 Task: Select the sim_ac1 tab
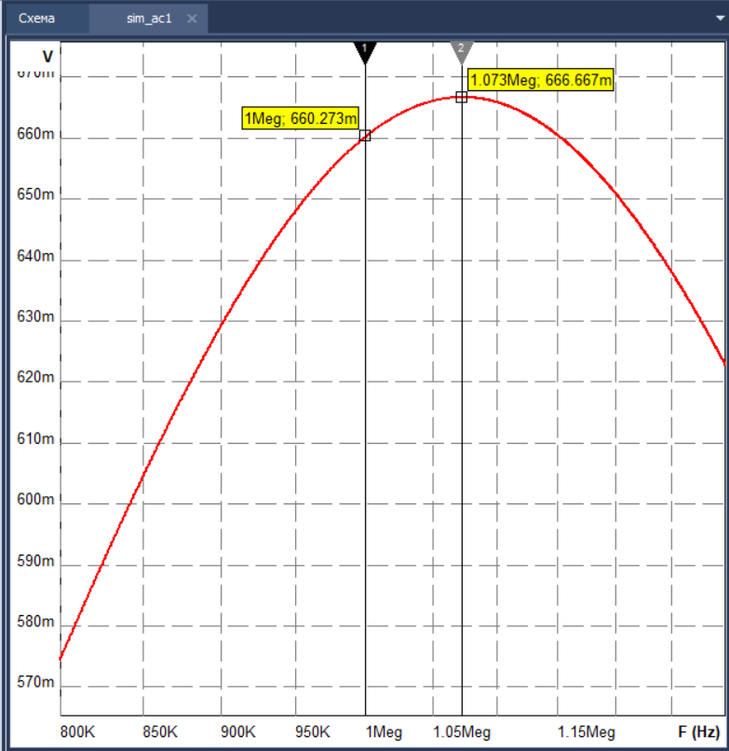point(149,19)
